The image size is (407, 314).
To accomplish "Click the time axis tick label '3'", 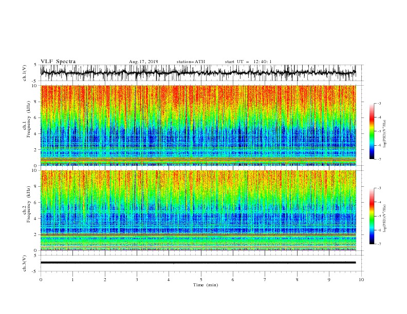I will pos(137,280).
